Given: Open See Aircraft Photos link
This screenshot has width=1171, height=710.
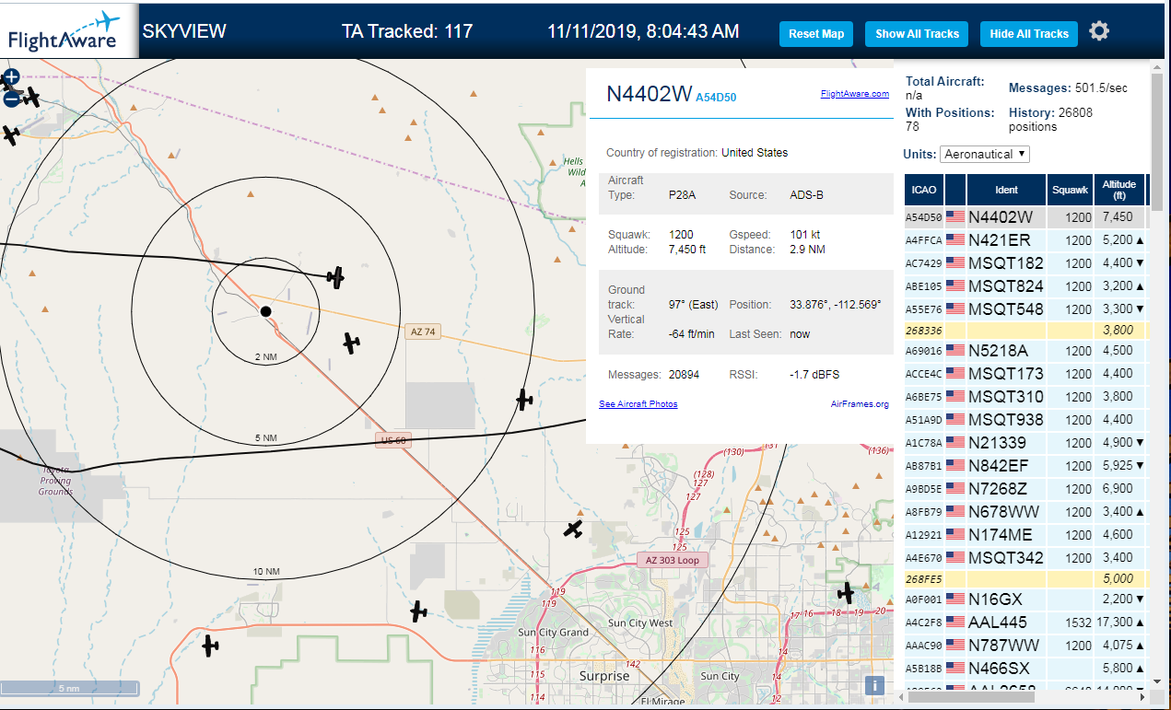Looking at the screenshot, I should click(x=638, y=404).
